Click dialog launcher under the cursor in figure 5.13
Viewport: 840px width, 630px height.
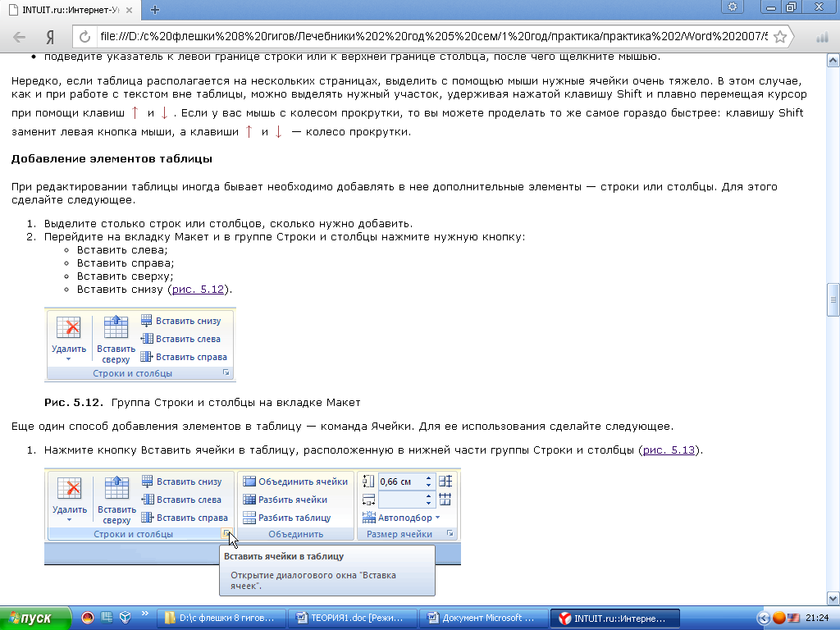click(226, 533)
